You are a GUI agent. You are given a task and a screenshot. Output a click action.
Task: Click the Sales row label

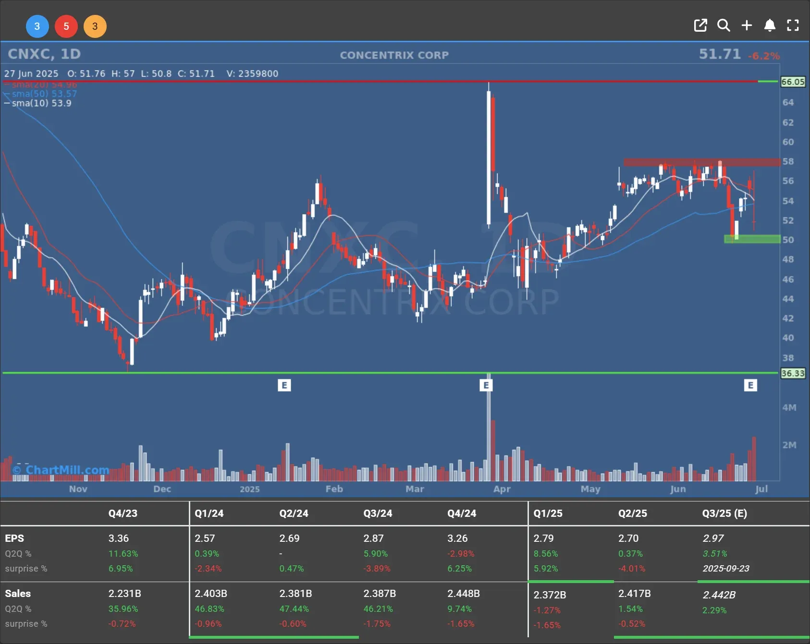pos(18,594)
